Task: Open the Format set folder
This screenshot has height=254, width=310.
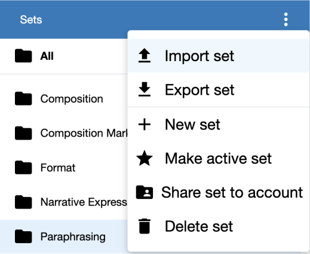Action: (64, 168)
